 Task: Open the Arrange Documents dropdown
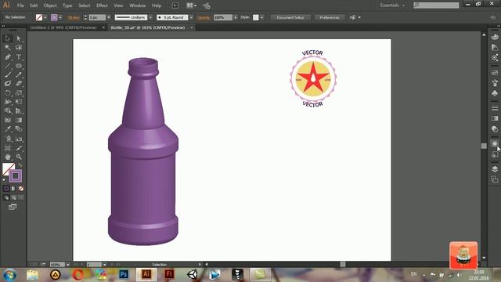coord(191,5)
